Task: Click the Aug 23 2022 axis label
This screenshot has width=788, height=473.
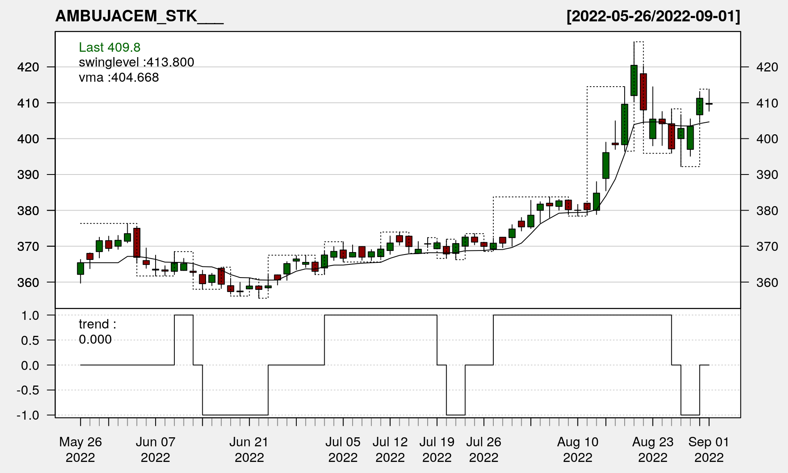Action: (653, 449)
